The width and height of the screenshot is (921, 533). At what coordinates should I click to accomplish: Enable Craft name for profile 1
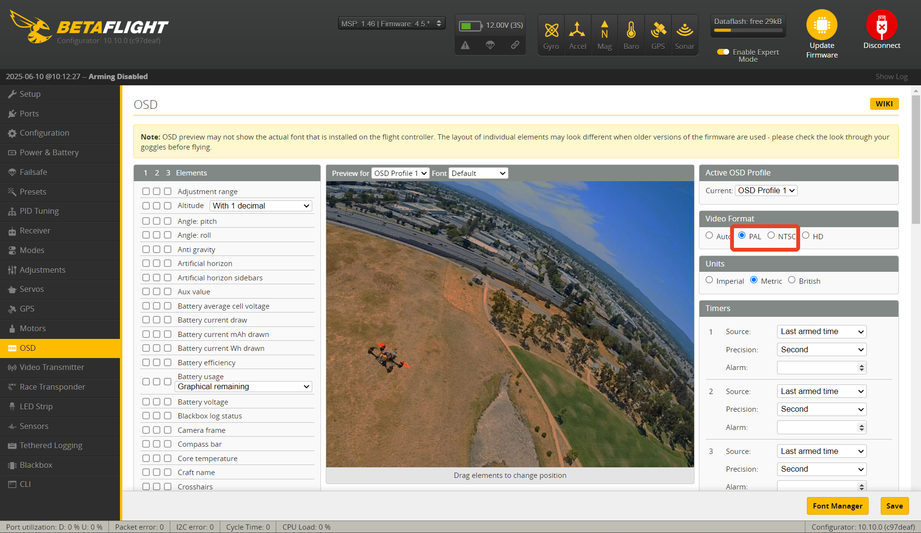146,472
